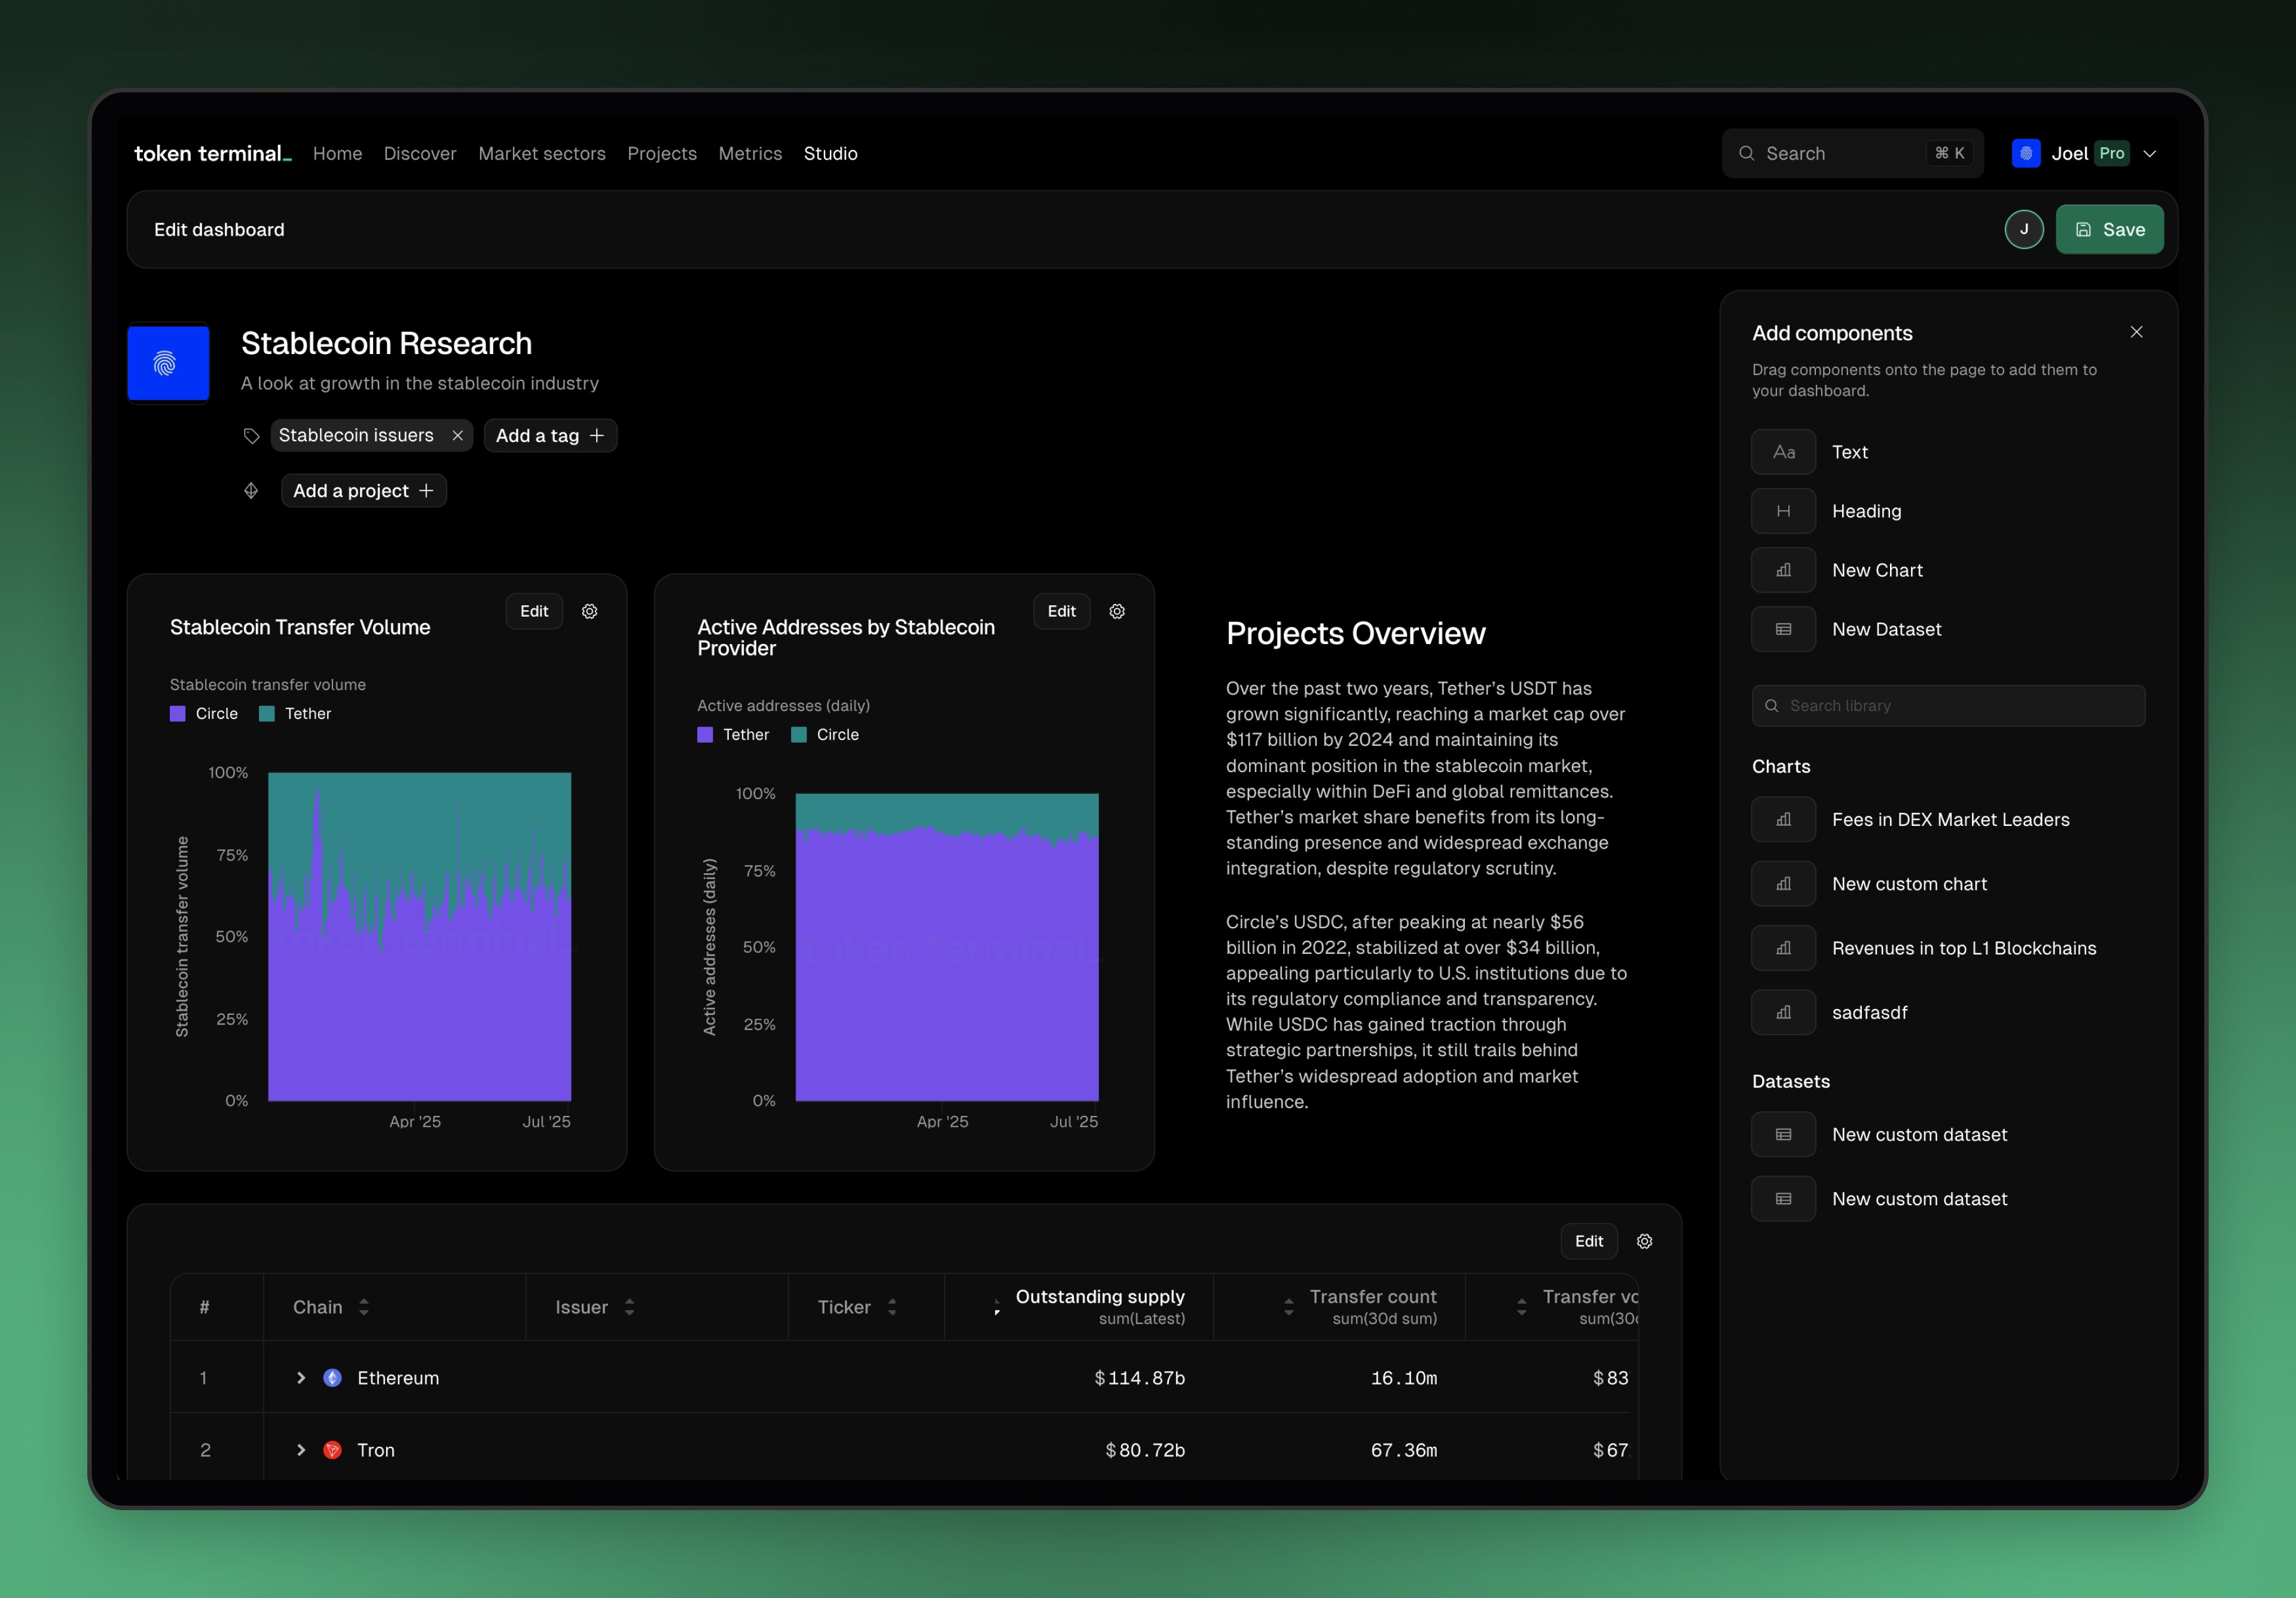The image size is (2296, 1598).
Task: Sort by Chain column
Action: tap(364, 1307)
